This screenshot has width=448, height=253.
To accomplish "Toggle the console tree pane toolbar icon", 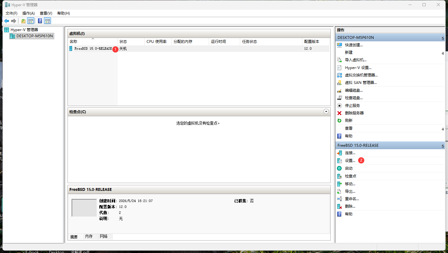I will [x=31, y=21].
